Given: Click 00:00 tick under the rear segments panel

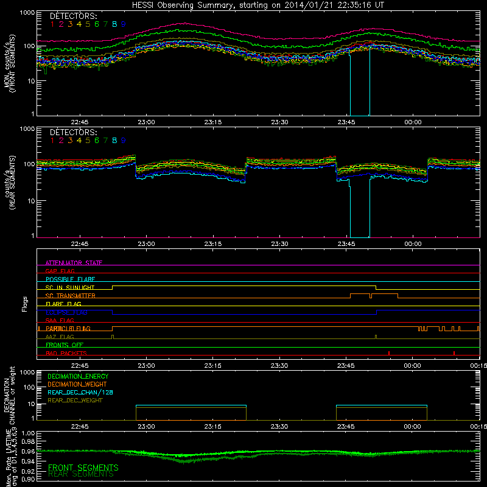Looking at the screenshot, I should (x=413, y=244).
